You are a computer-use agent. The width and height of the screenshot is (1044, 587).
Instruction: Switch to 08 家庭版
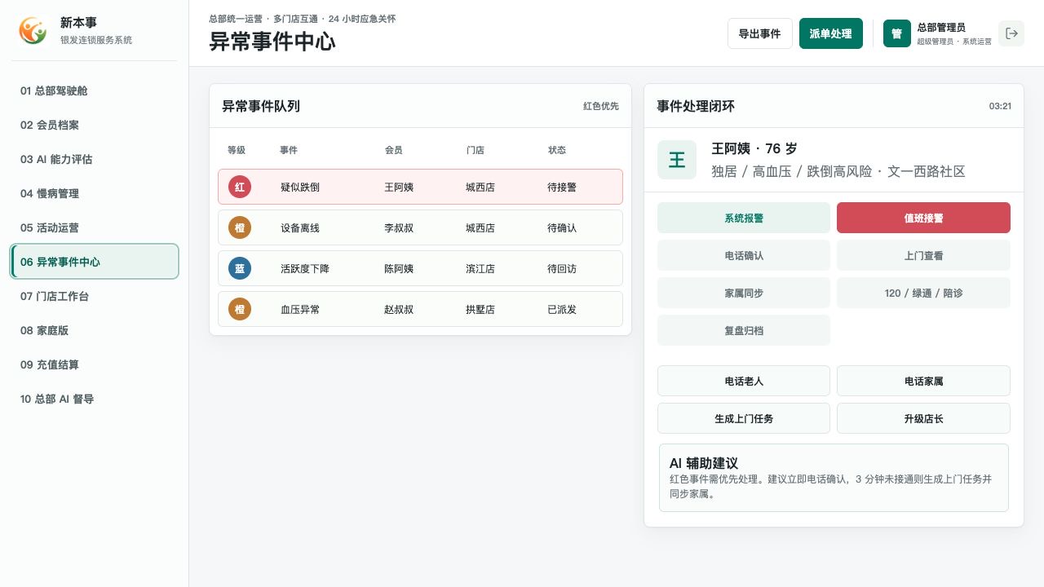point(94,330)
